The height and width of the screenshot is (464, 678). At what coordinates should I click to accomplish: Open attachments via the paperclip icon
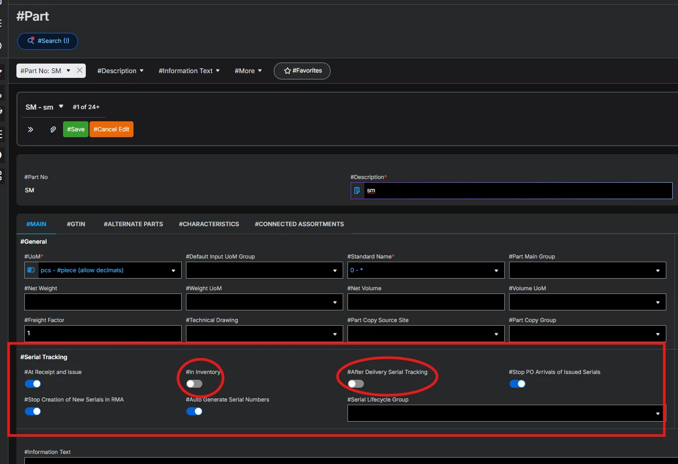[53, 129]
